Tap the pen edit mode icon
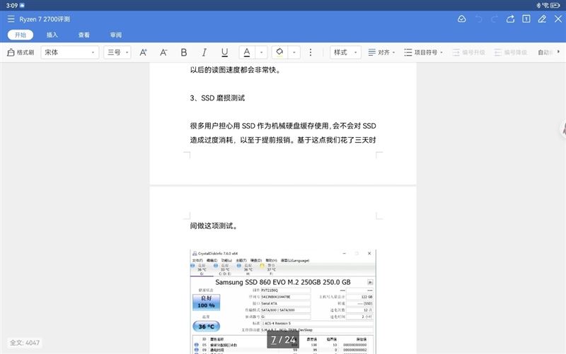 pyautogui.click(x=542, y=19)
